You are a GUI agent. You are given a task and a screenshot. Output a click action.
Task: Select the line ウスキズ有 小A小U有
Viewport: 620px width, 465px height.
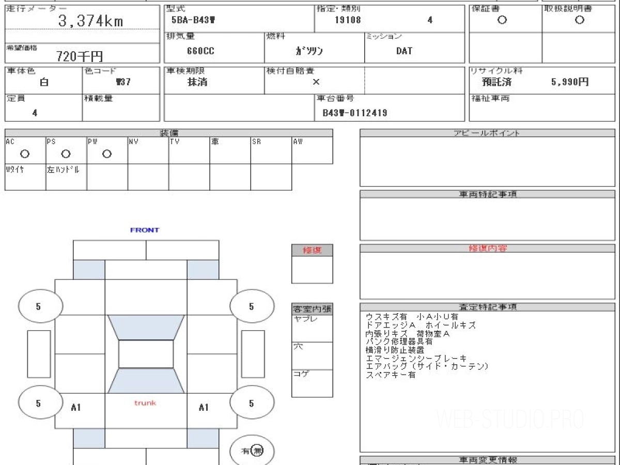click(412, 316)
